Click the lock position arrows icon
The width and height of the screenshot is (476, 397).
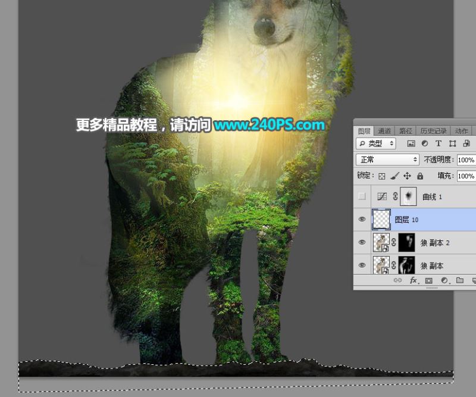[x=408, y=176]
